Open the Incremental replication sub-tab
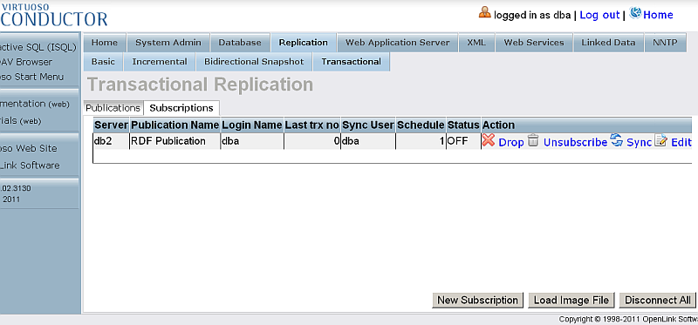Viewport: 698px width, 325px height. coord(160,62)
